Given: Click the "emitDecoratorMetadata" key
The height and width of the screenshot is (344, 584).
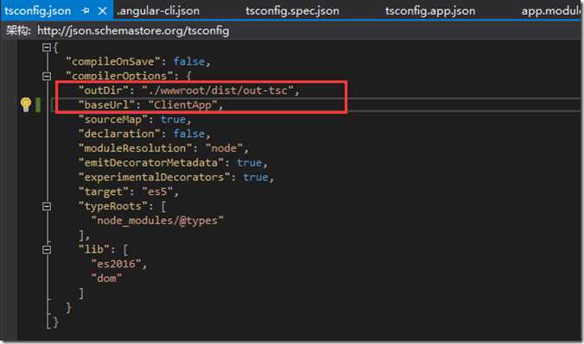Looking at the screenshot, I should tap(151, 163).
